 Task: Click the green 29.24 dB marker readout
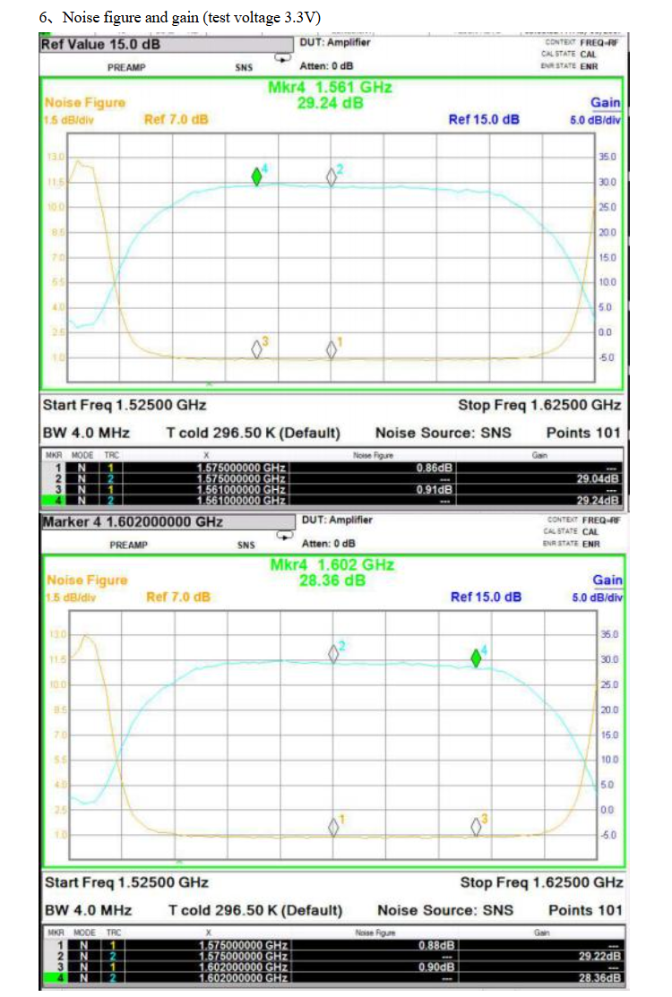(330, 103)
